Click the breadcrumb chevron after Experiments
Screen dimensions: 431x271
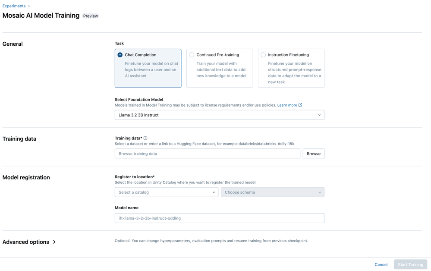click(29, 6)
